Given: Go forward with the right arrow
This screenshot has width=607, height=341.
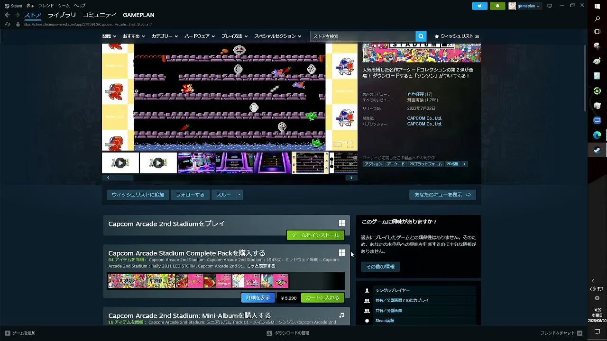Looking at the screenshot, I should [x=17, y=15].
